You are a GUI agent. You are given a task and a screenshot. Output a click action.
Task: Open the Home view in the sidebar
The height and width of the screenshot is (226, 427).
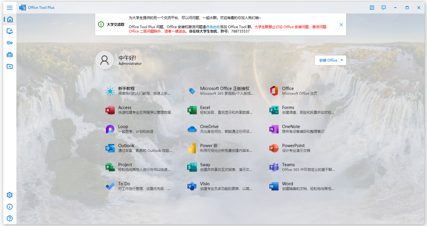[9, 19]
